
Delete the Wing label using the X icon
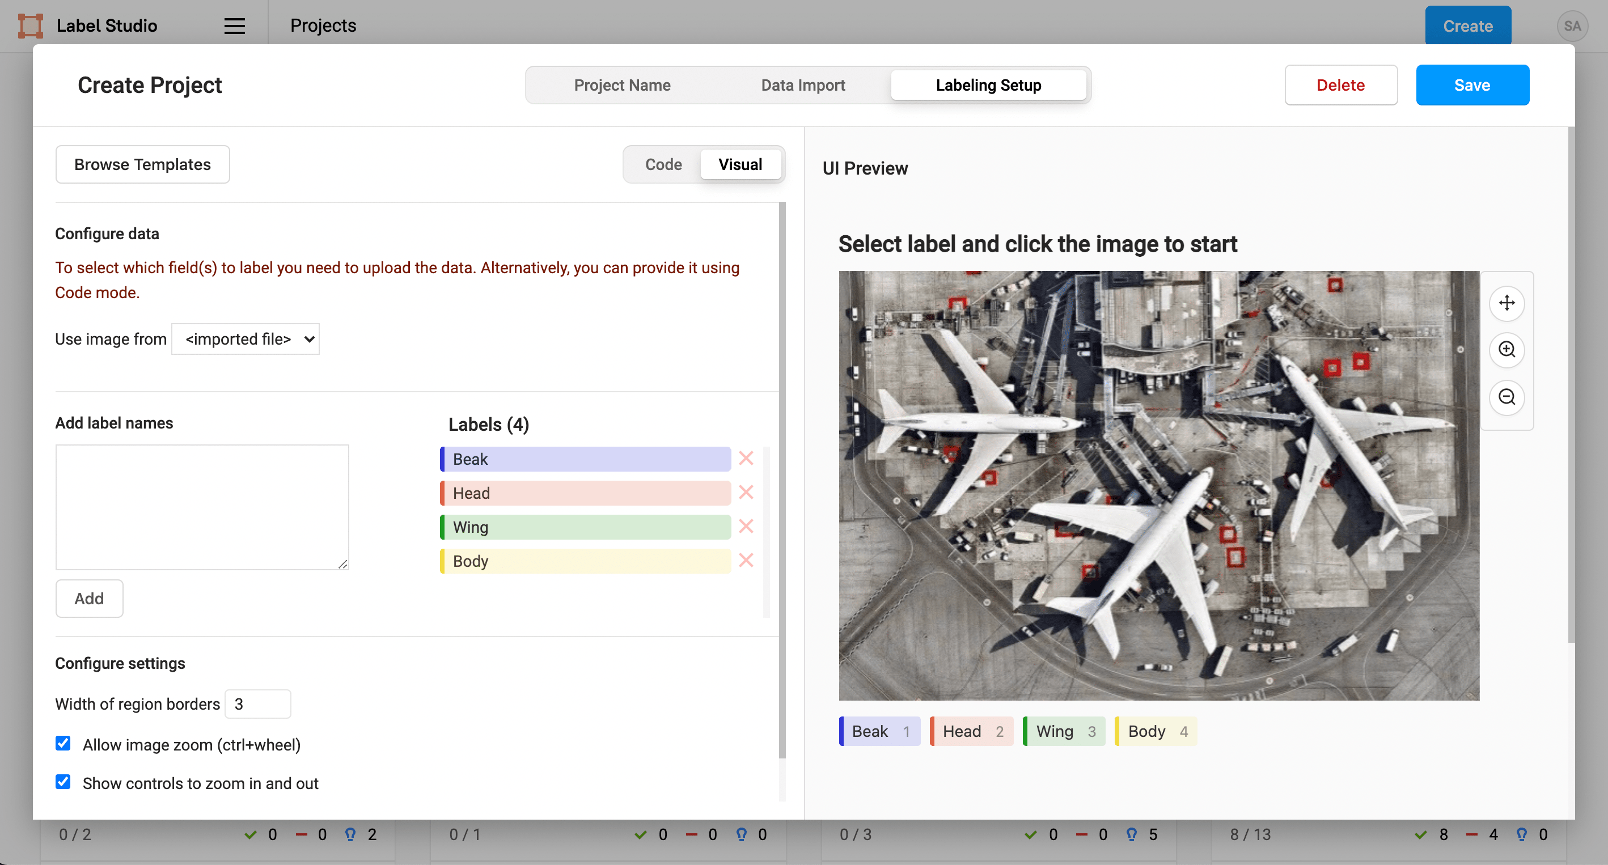coord(746,526)
